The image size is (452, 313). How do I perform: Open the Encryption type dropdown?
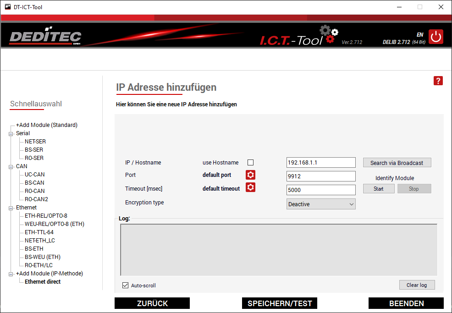tap(321, 204)
